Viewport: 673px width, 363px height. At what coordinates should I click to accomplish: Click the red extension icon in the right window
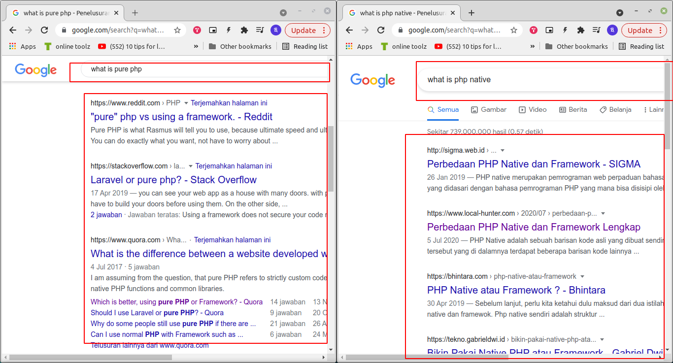(x=534, y=30)
